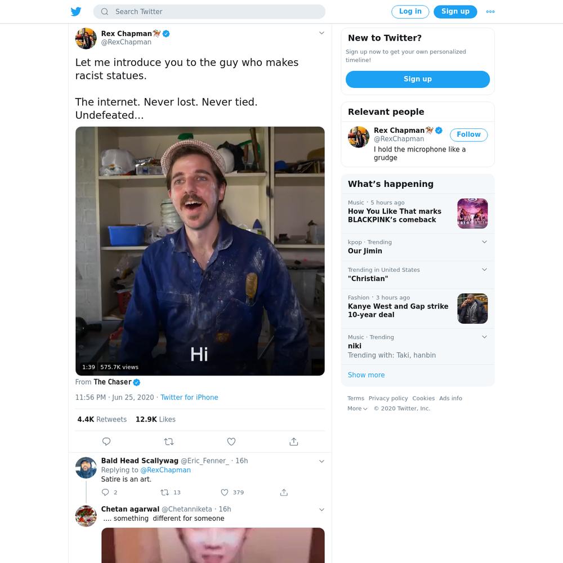Select 'Show more' under What's happening

[x=366, y=375]
